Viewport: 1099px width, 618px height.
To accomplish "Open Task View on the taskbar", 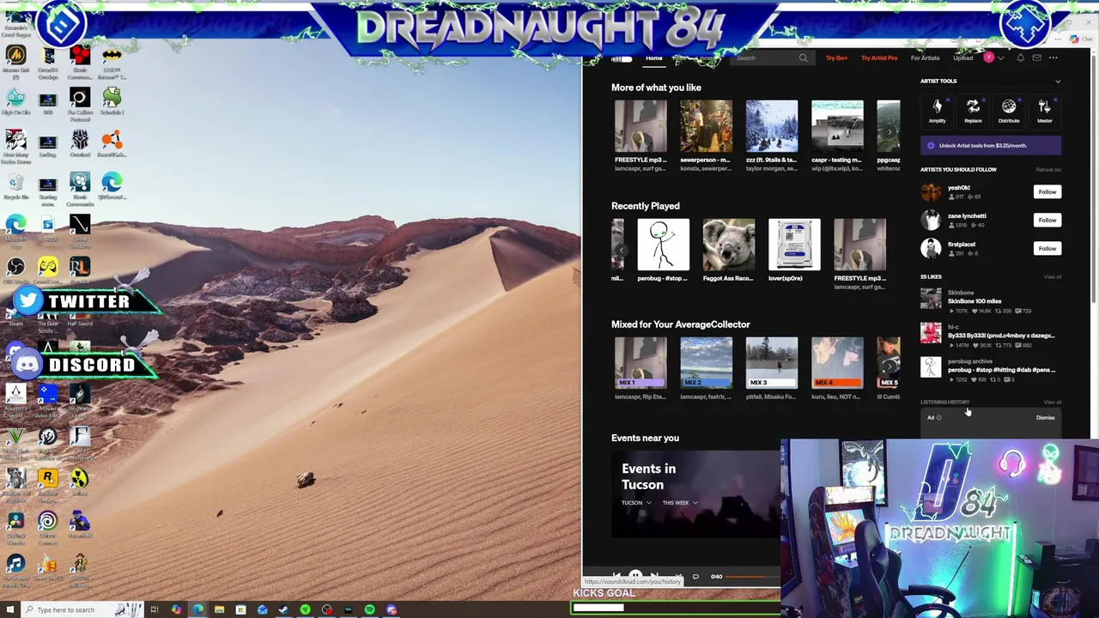I will [x=155, y=609].
